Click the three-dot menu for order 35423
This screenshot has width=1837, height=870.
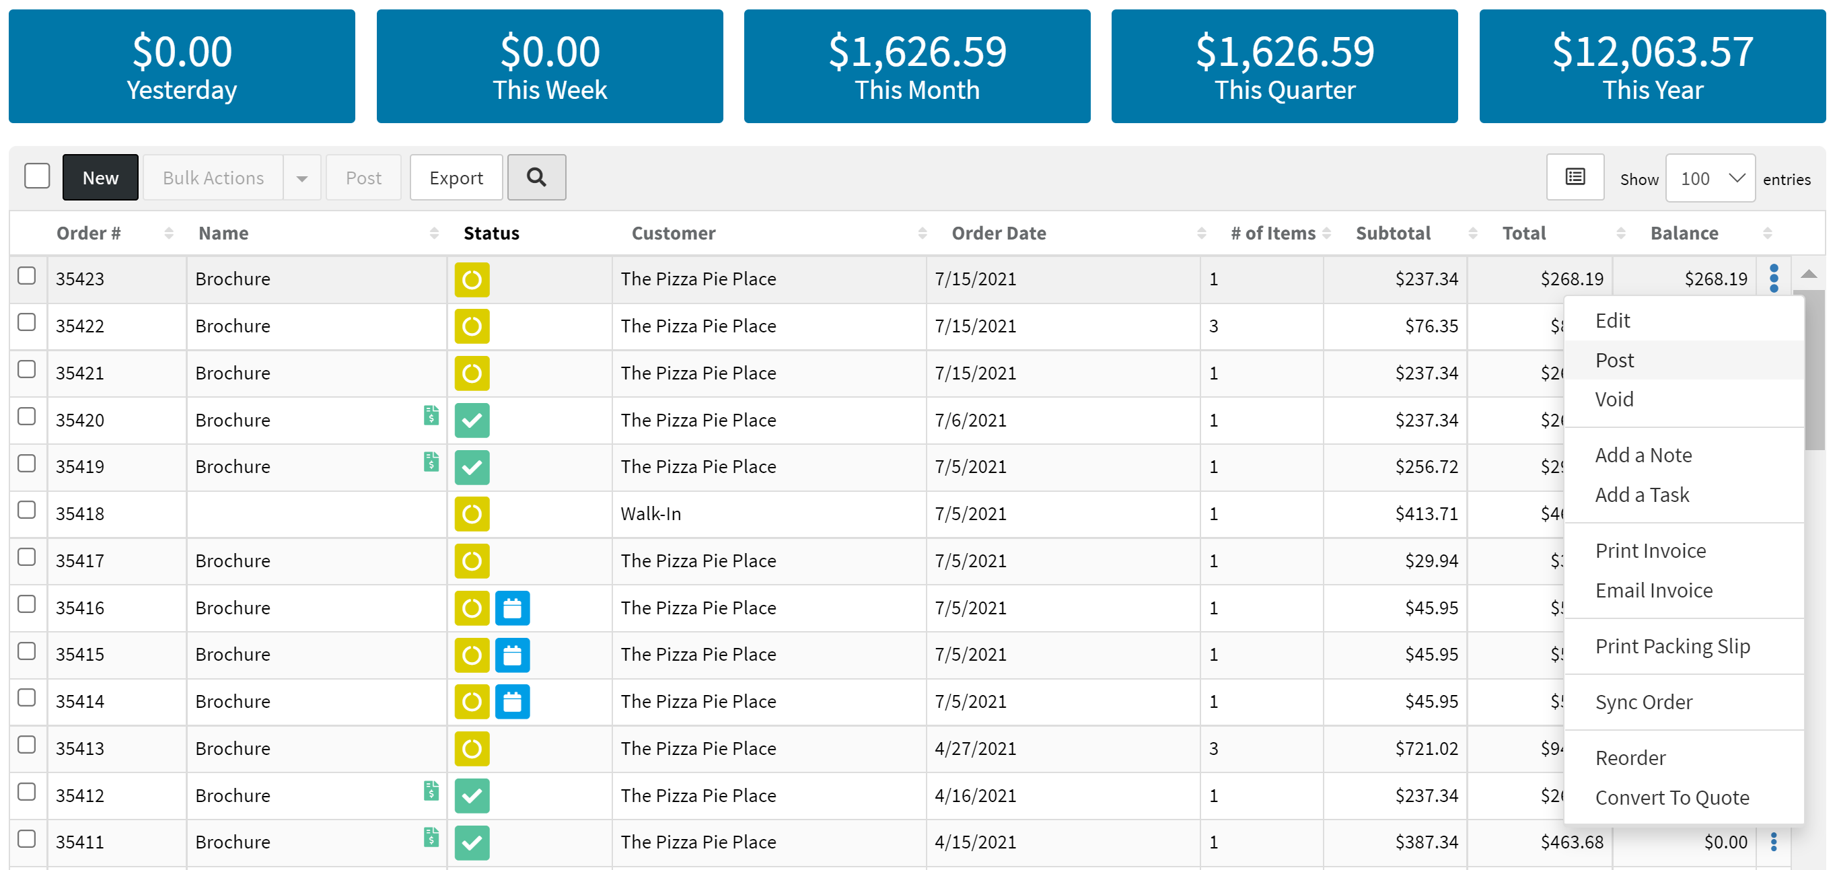click(1774, 278)
